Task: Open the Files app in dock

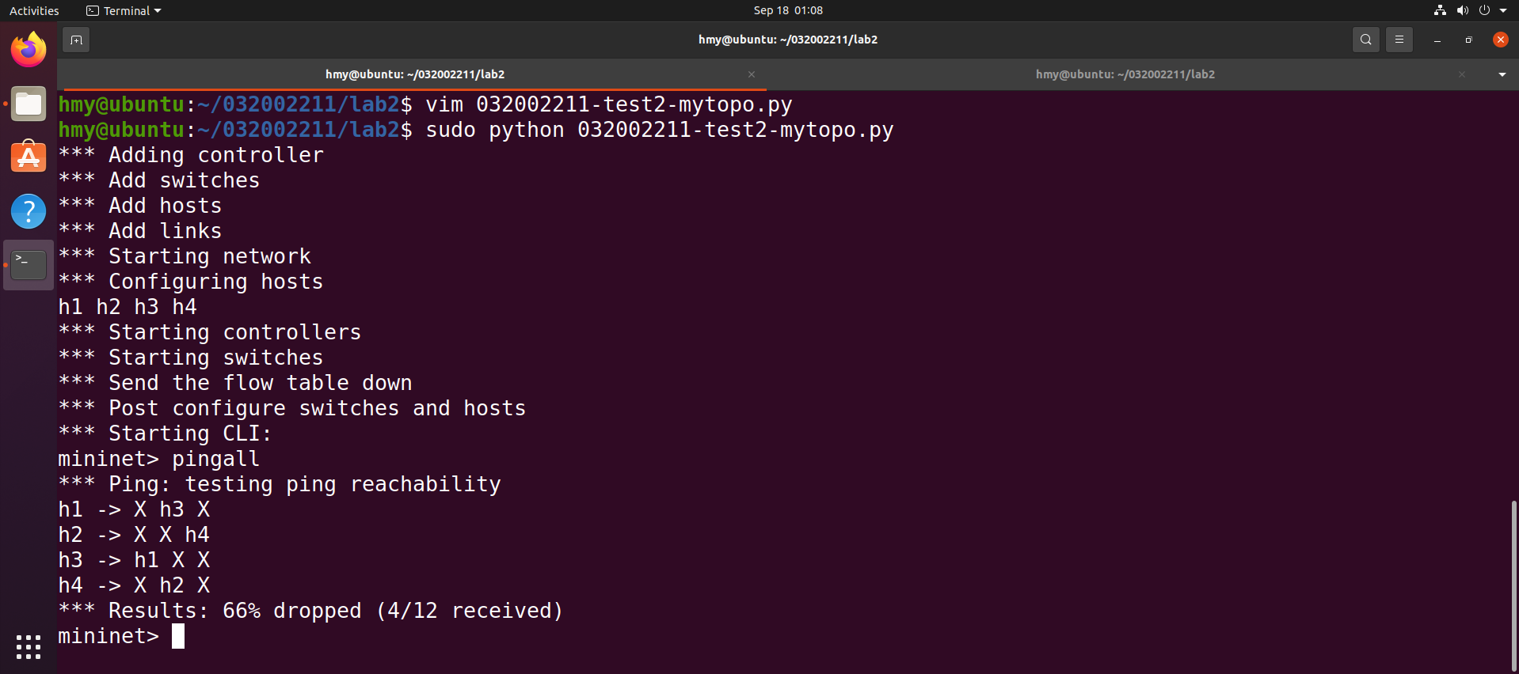Action: [29, 104]
